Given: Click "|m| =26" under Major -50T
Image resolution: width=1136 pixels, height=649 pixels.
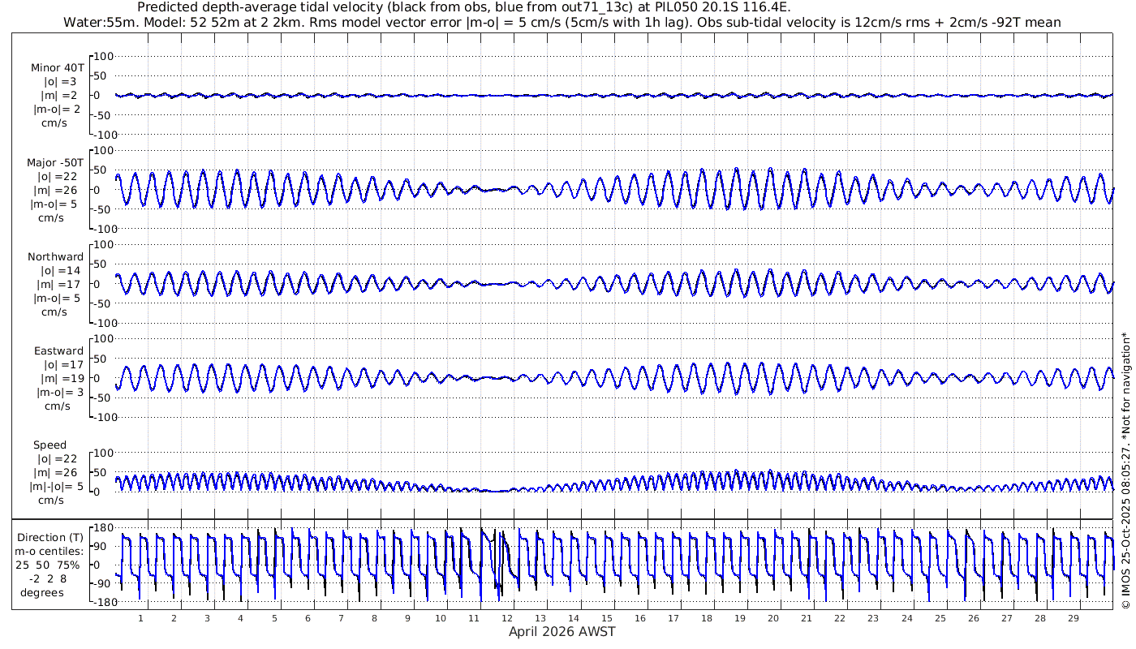Looking at the screenshot, I should (58, 191).
